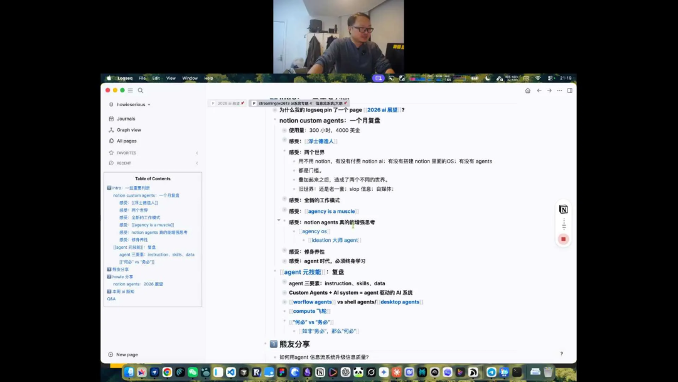Open Journals from the sidebar
The height and width of the screenshot is (382, 678).
[126, 119]
